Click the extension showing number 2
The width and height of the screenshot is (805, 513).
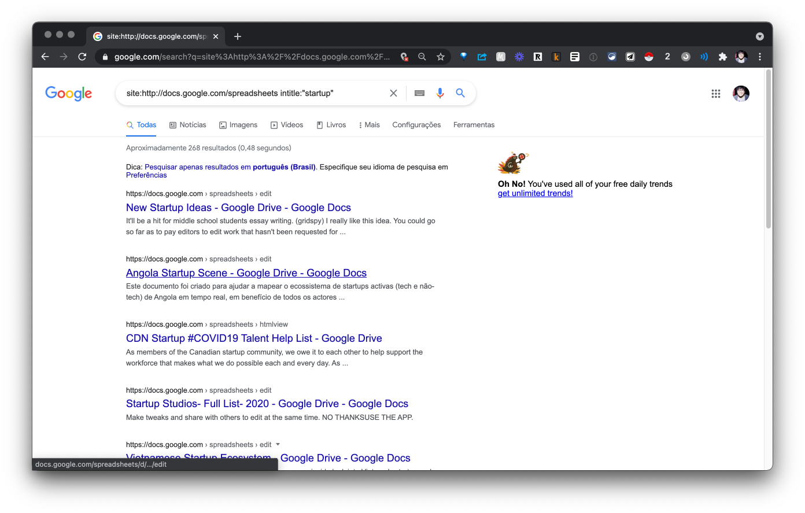tap(667, 57)
